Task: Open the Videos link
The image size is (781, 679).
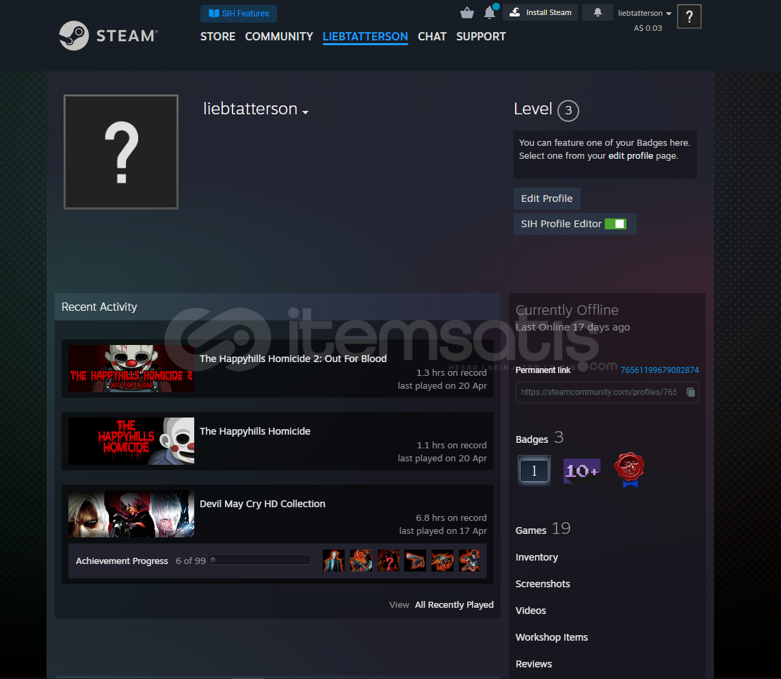Action: (x=531, y=611)
